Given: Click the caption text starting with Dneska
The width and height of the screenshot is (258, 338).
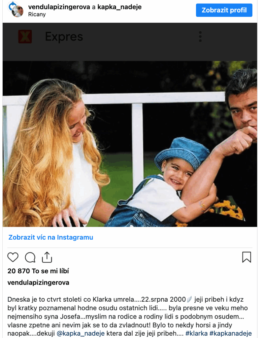Looking at the screenshot, I should [x=129, y=317].
